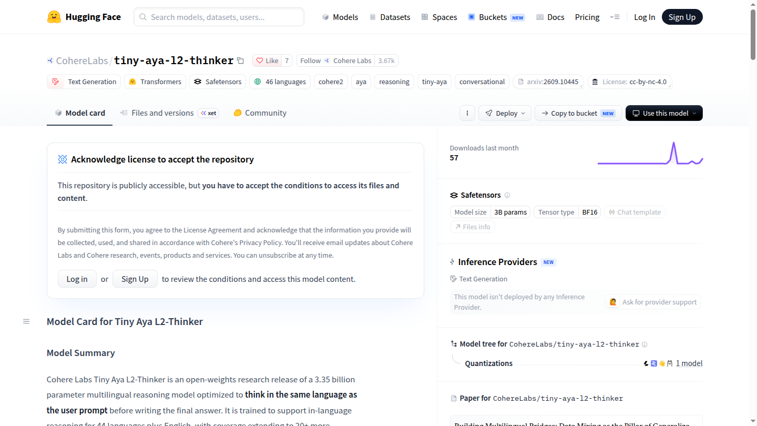The width and height of the screenshot is (757, 426).
Task: Click the downloads last month sparkline chart
Action: (650, 153)
